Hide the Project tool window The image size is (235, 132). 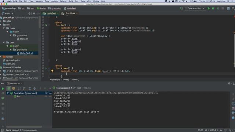38,14
